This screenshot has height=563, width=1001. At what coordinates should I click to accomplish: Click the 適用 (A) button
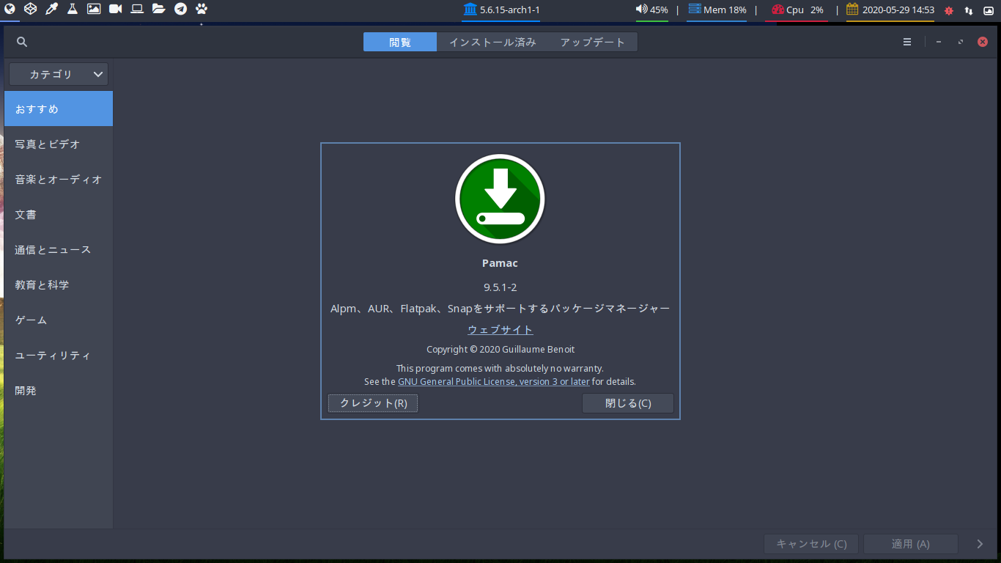[911, 544]
